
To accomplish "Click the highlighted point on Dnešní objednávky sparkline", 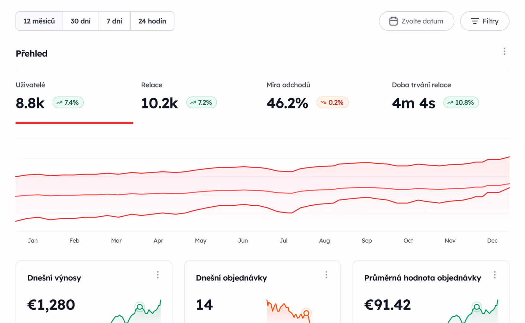I will [306, 313].
